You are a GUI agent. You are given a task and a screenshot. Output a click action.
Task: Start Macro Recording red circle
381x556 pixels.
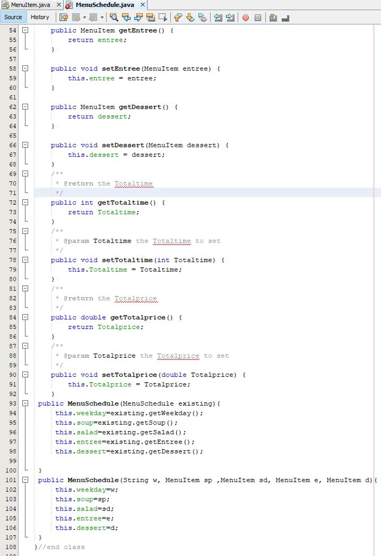[246, 17]
